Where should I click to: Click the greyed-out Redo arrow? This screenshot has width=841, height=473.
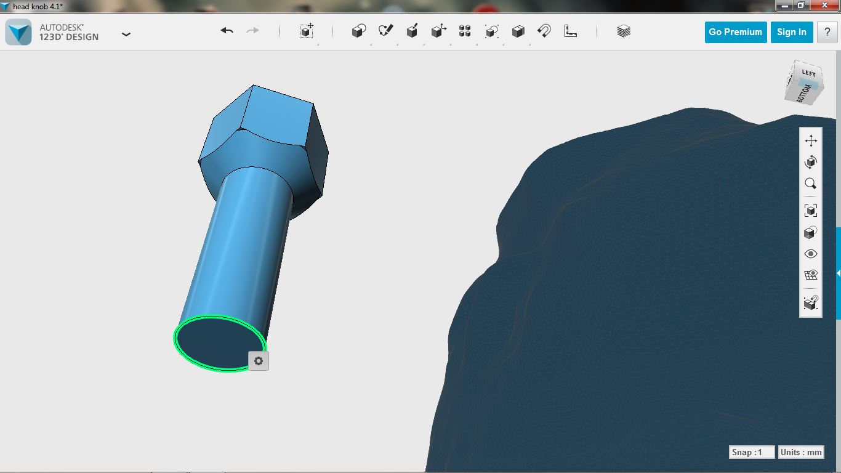click(252, 31)
